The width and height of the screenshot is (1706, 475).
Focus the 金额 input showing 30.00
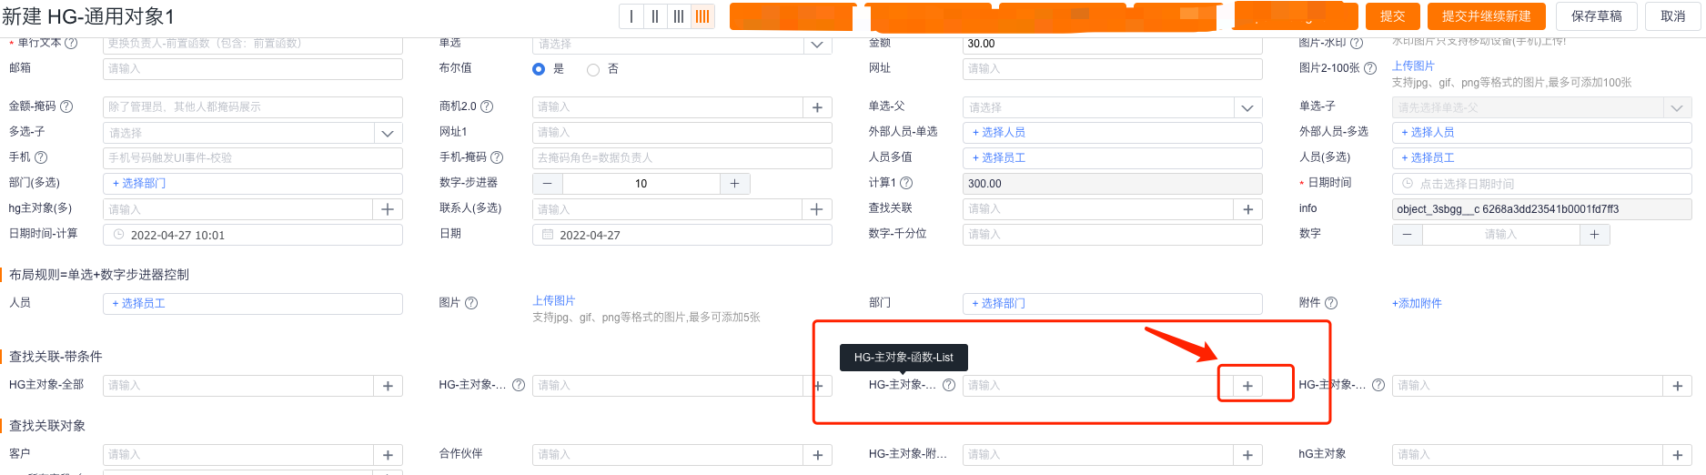click(1113, 45)
